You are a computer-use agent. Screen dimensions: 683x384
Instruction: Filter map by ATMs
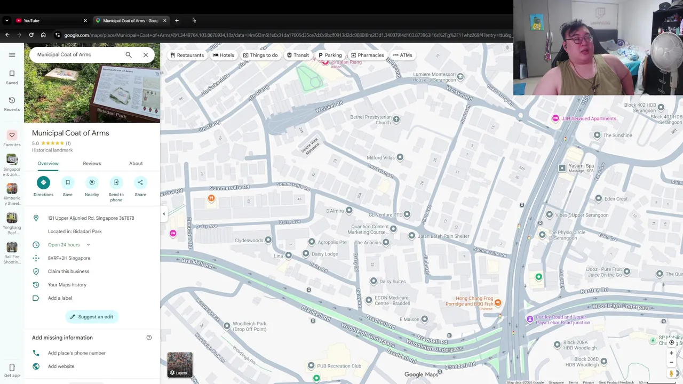tap(402, 55)
